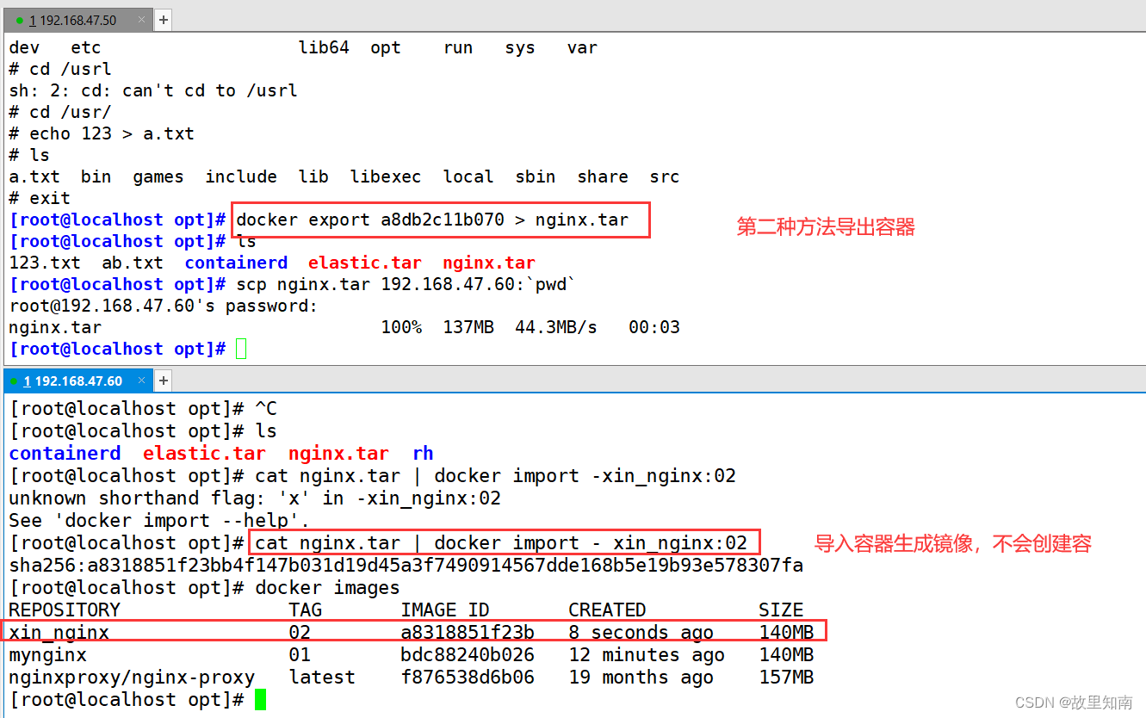Click image ID "bdc88240b026"
1146x718 pixels.
468,654
